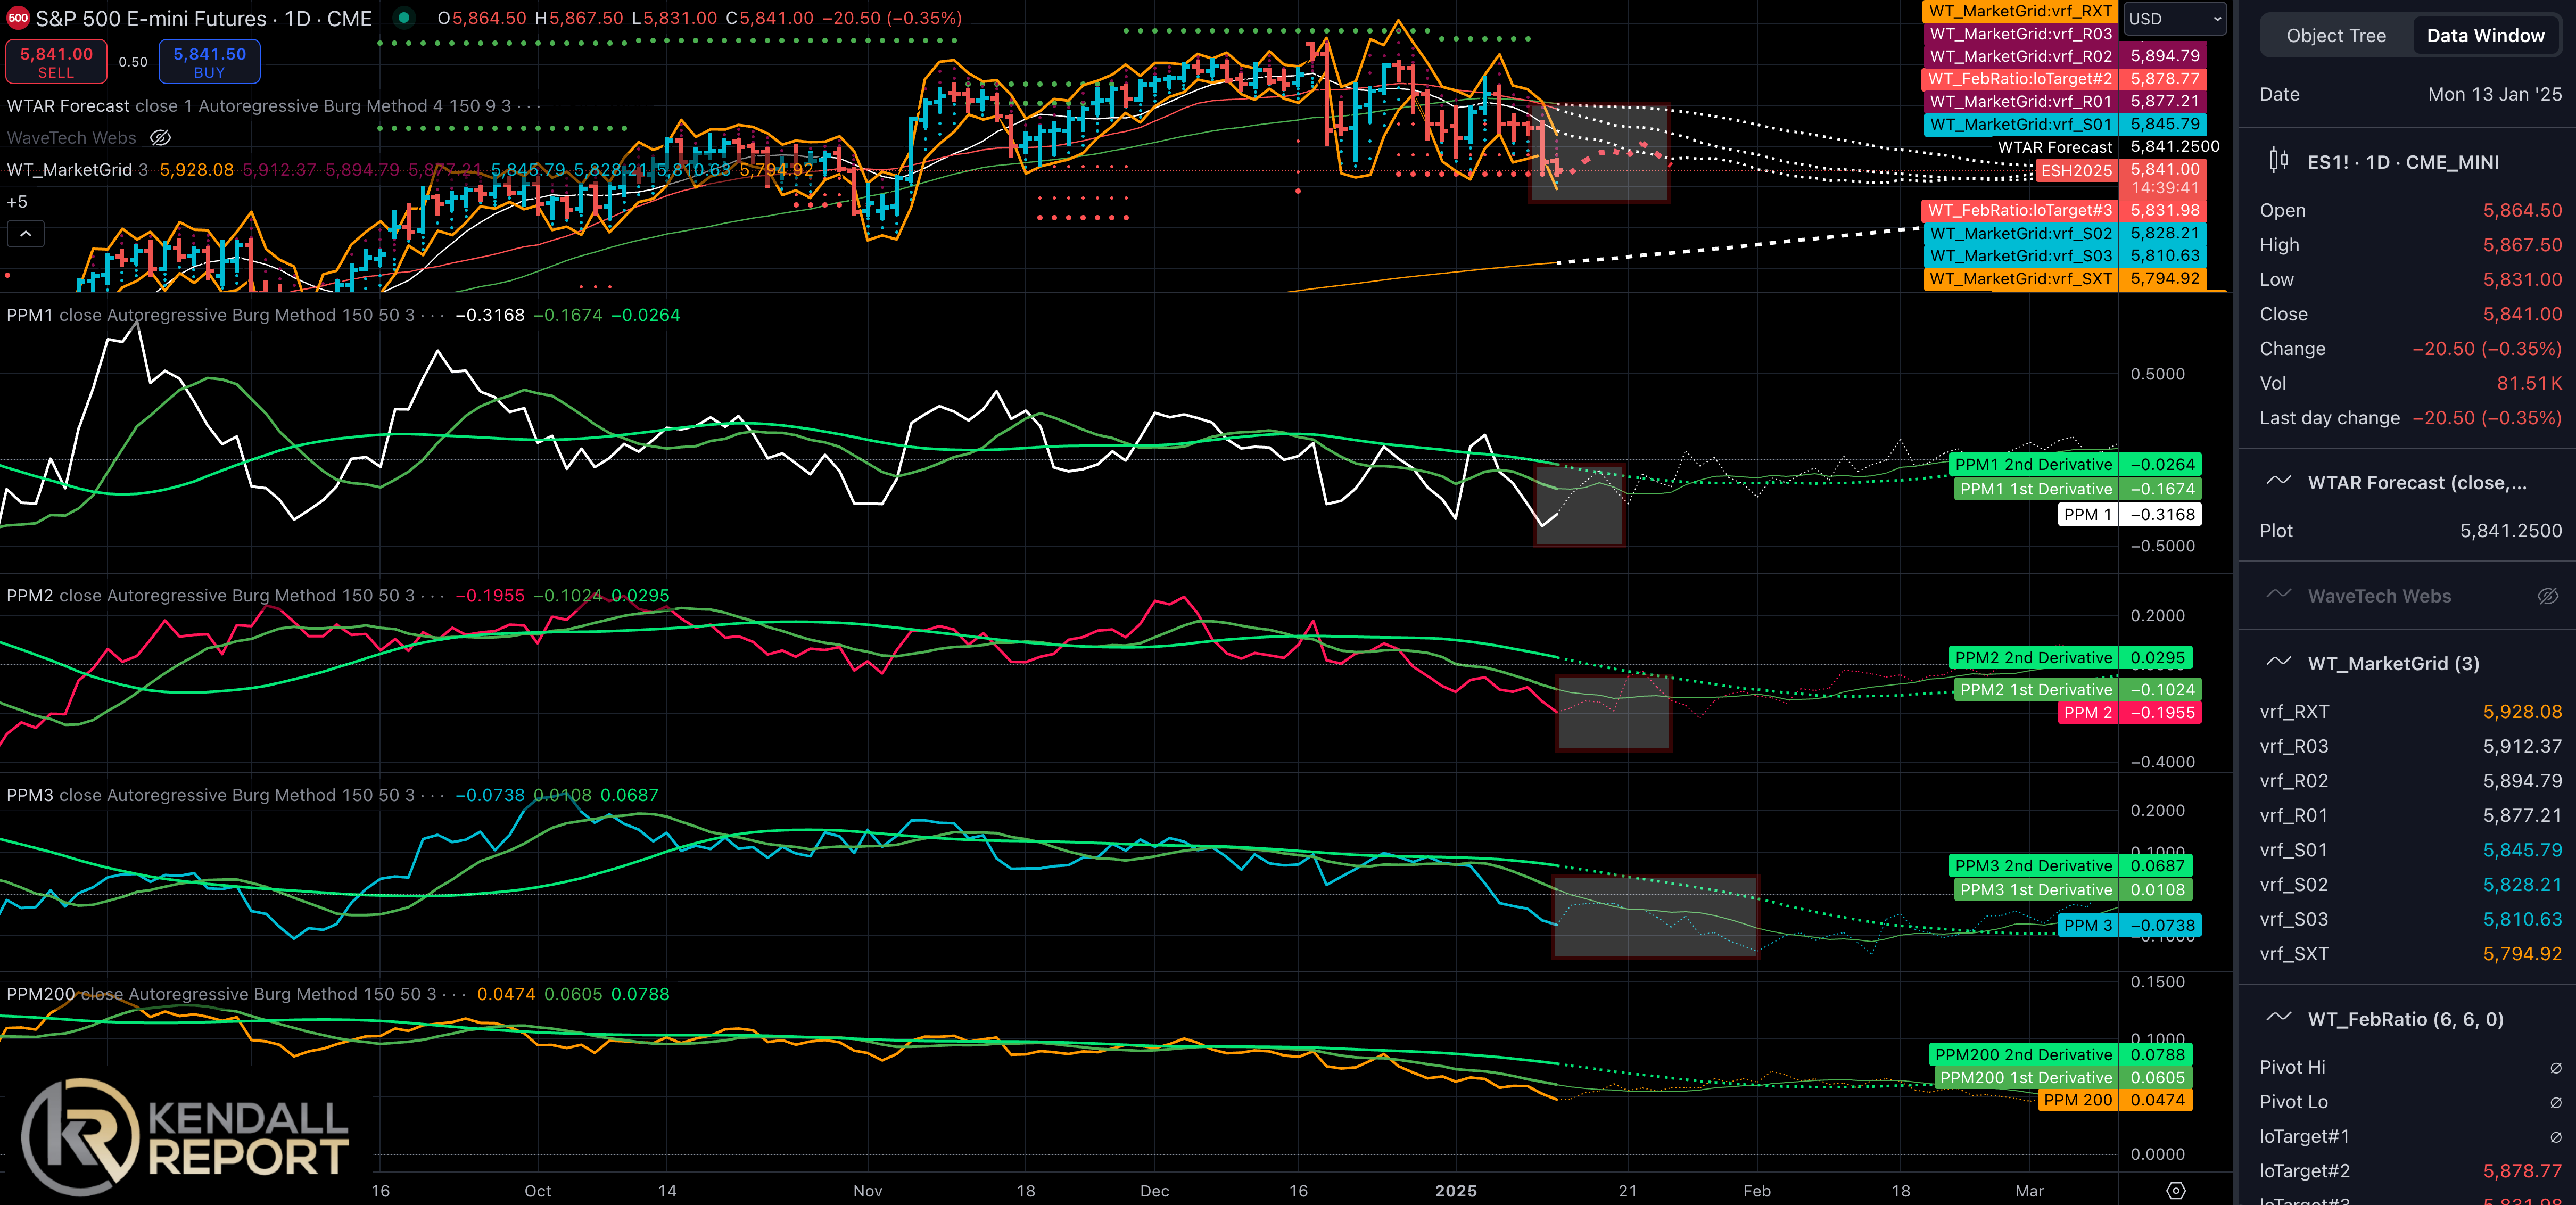Click the WTAR Forecast legend title

[68, 106]
